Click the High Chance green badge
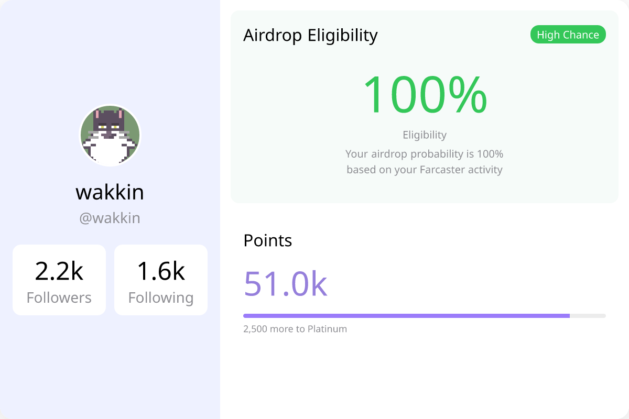Screen dimensions: 629x419 (x=568, y=35)
